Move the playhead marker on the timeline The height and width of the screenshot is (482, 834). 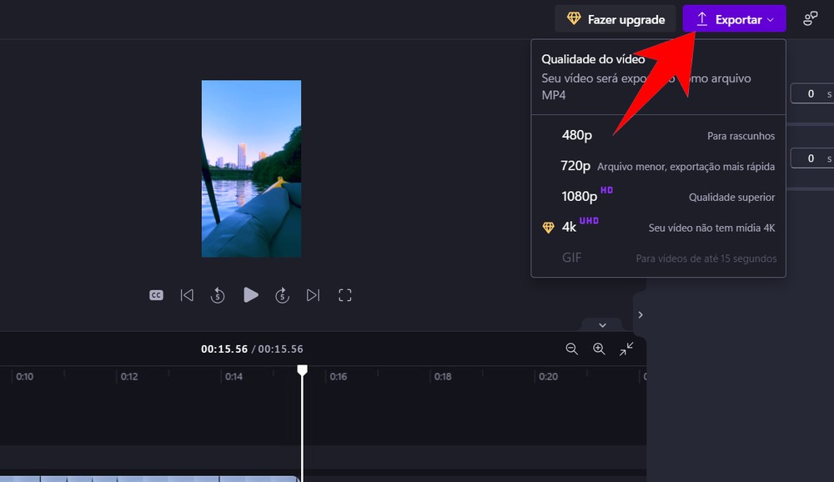tap(302, 369)
